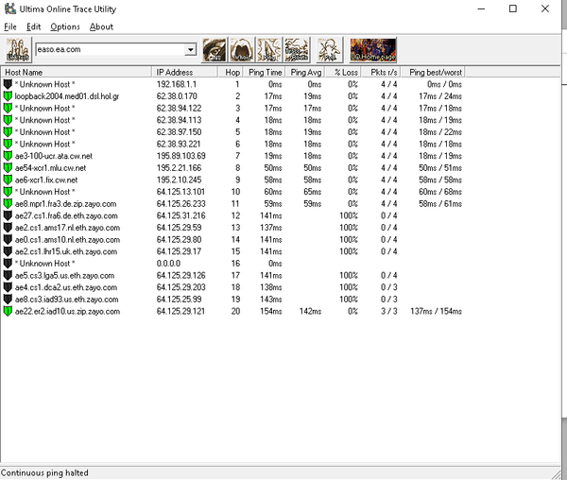Click the first toolbar icon left of address box

[18, 50]
